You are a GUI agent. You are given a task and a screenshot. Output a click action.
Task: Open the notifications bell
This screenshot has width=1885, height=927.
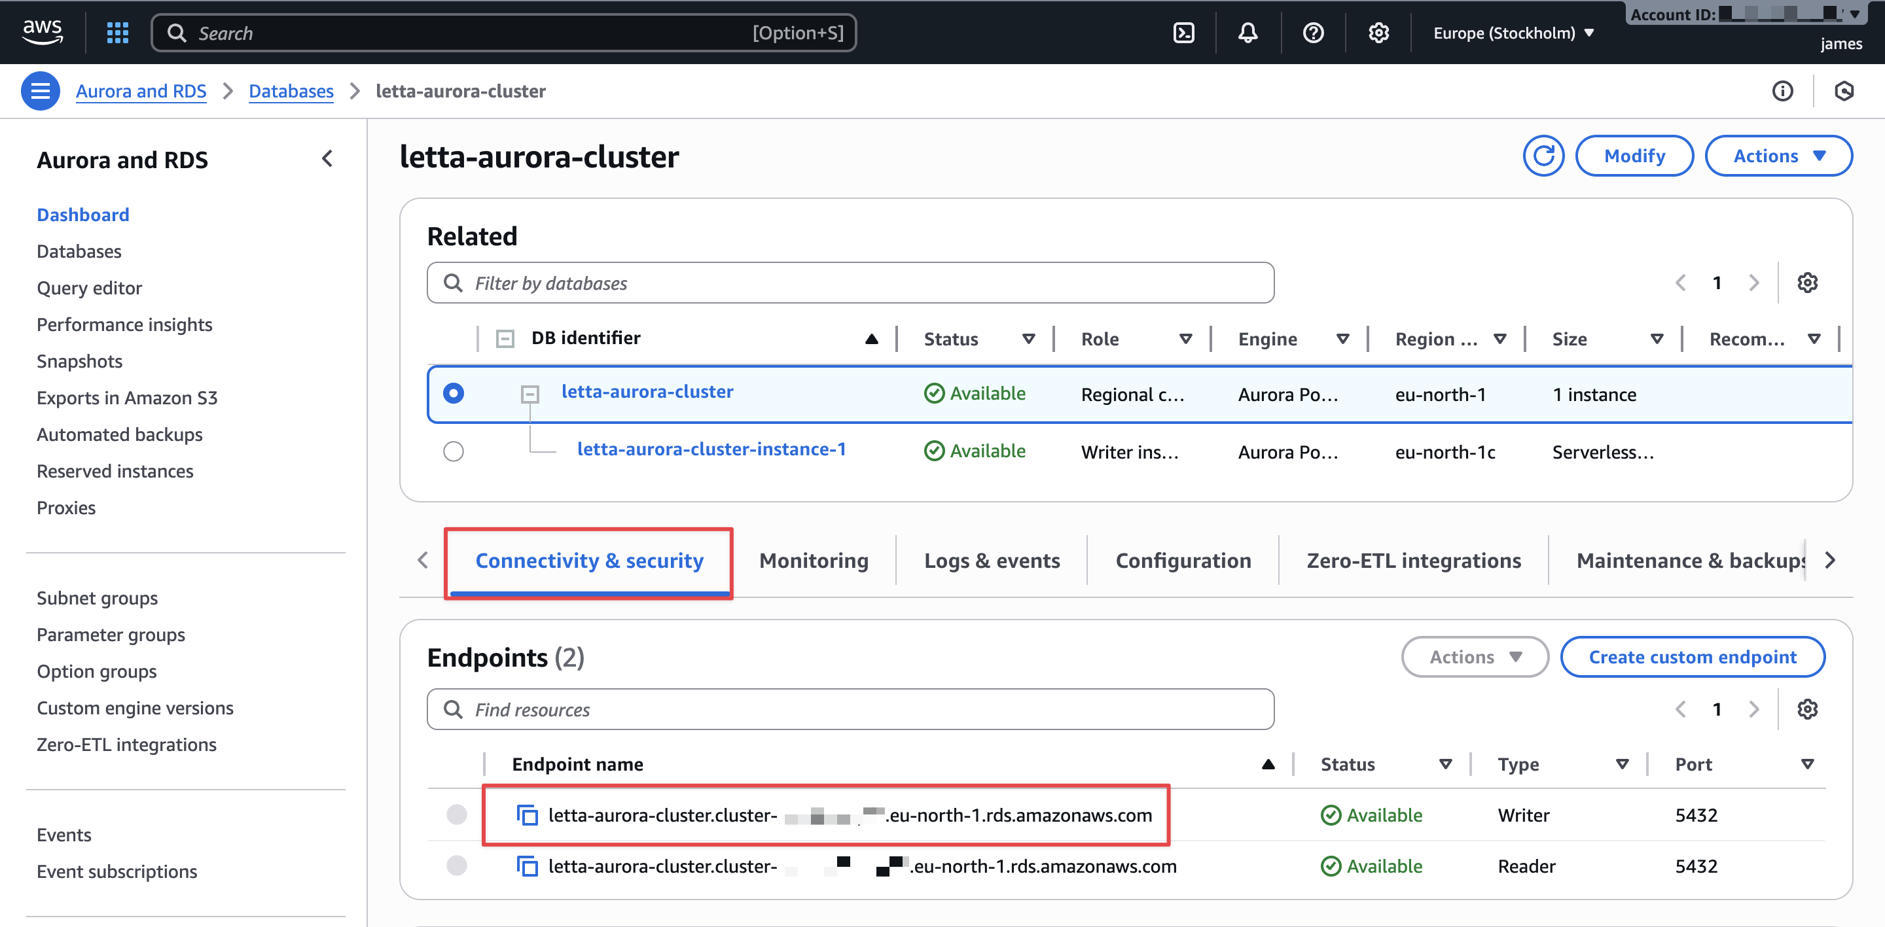[1248, 33]
